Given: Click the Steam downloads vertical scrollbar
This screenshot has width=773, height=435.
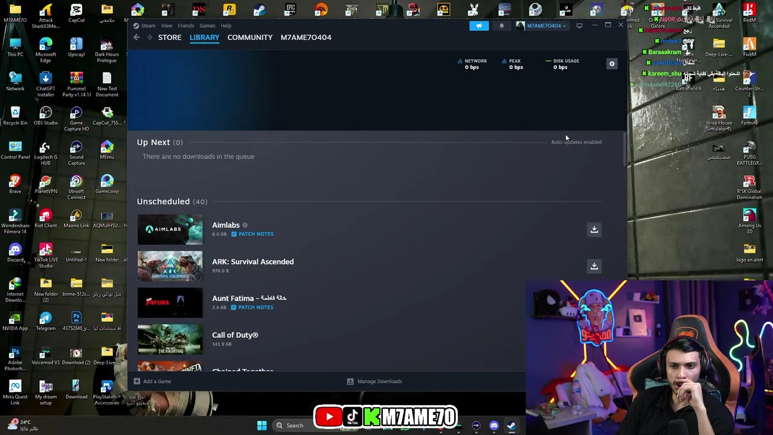Looking at the screenshot, I should pos(624,148).
